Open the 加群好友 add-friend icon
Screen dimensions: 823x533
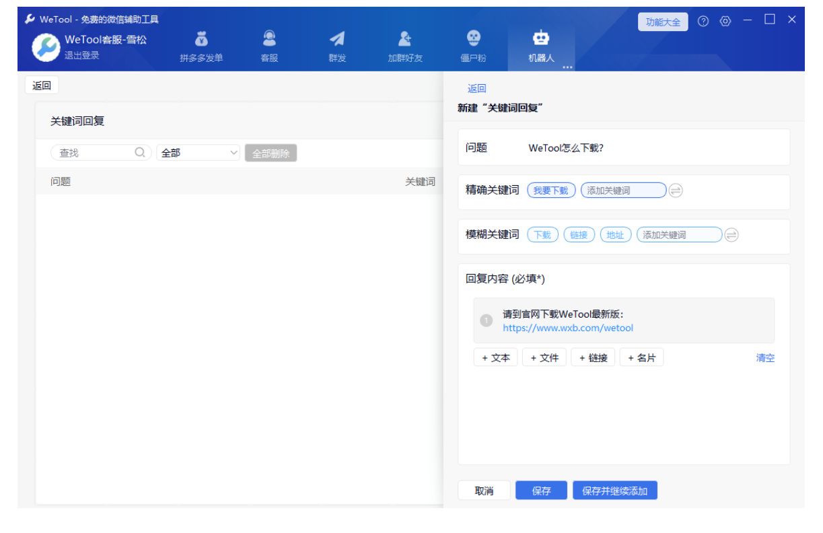point(405,39)
